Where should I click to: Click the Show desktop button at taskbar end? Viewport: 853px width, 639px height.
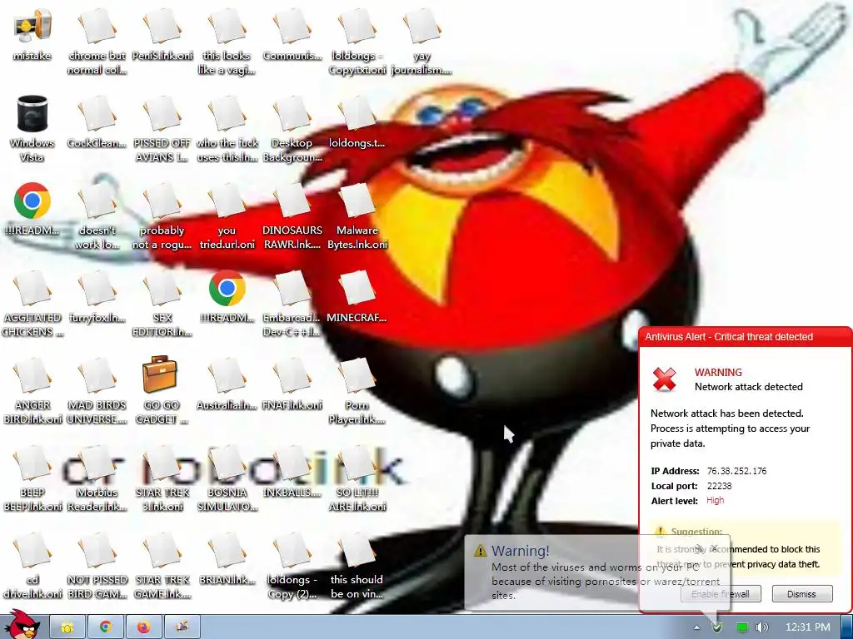coord(846,627)
